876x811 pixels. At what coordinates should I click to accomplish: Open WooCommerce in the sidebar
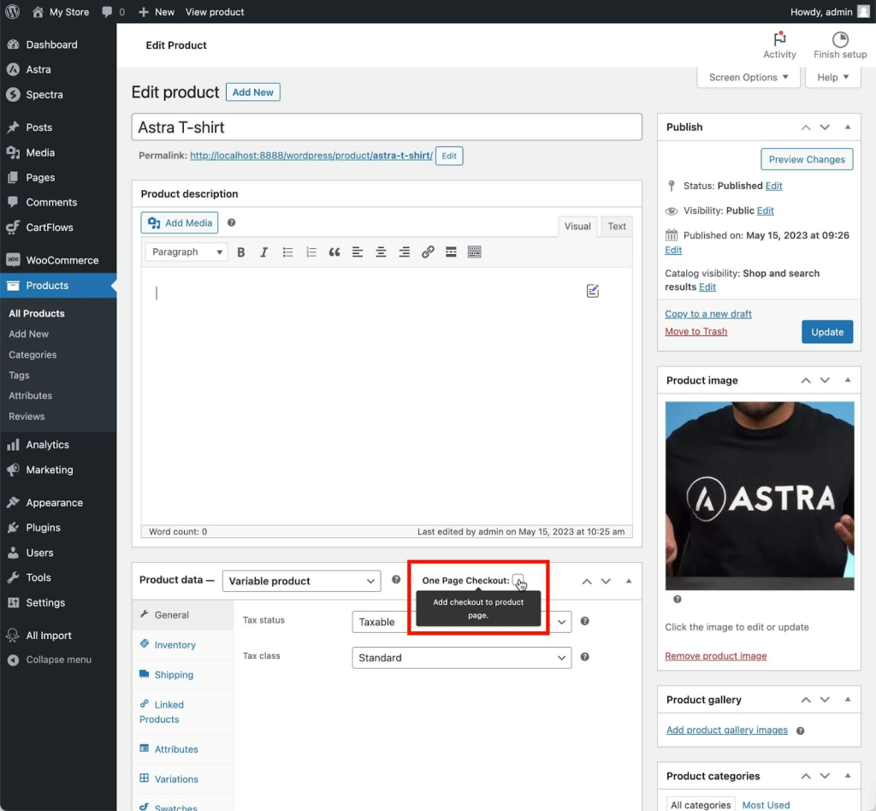pyautogui.click(x=58, y=260)
